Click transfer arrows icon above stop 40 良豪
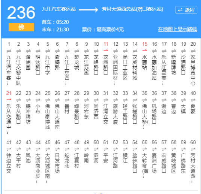Image resolution: width=201 pixels, height=194 pixels. point(193,100)
